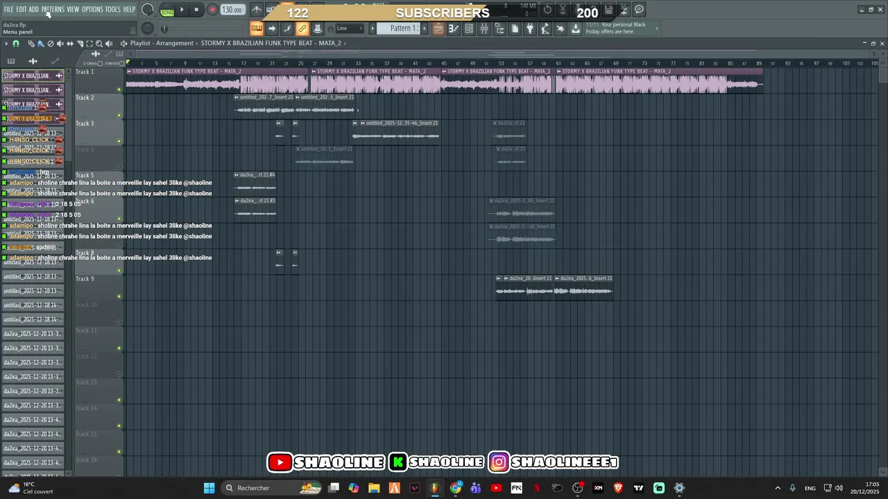Image resolution: width=888 pixels, height=499 pixels.
Task: Mute Track 3 using its green LED
Action: coord(119,141)
